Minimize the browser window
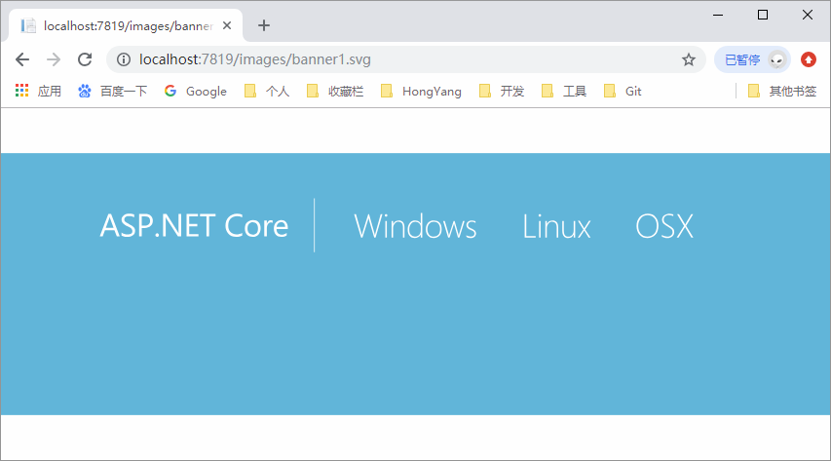Viewport: 831px width, 461px height. (718, 15)
